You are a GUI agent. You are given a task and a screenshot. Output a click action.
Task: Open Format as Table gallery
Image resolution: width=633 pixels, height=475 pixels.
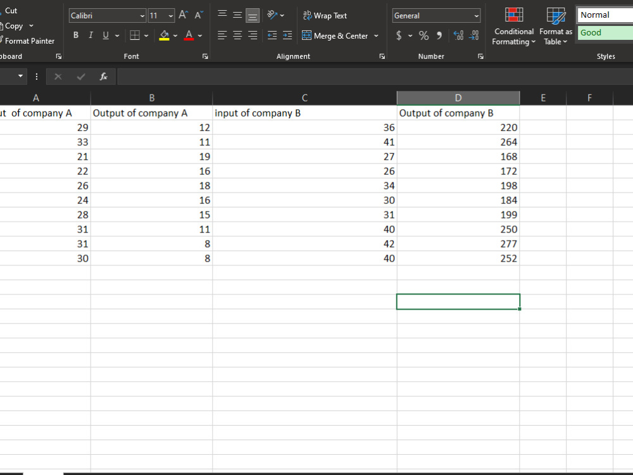click(x=556, y=26)
